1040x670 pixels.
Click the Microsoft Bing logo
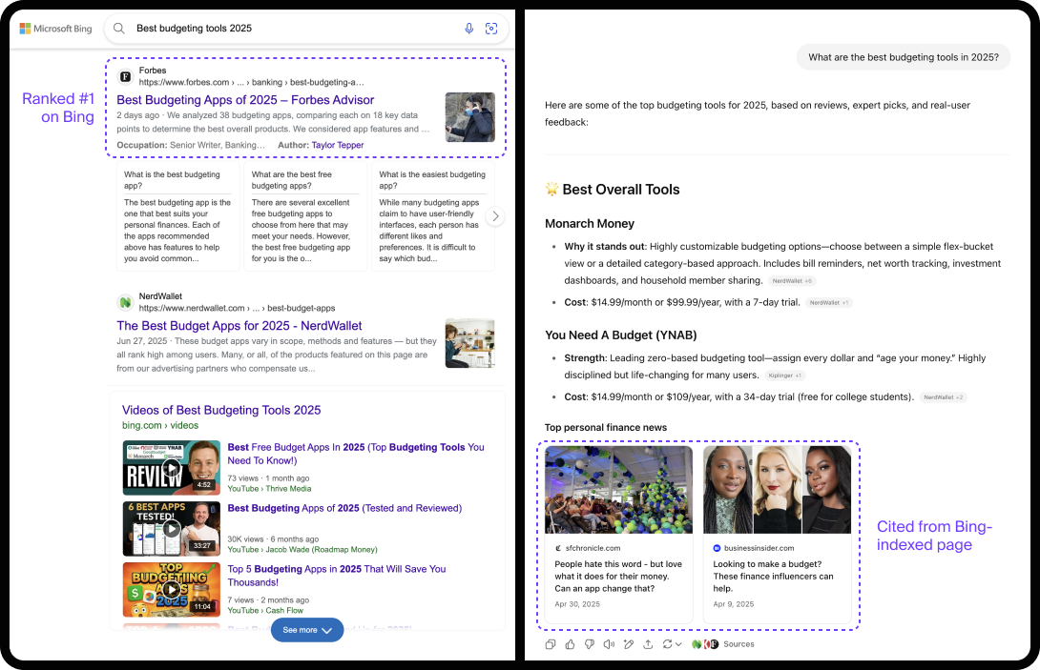pos(55,29)
